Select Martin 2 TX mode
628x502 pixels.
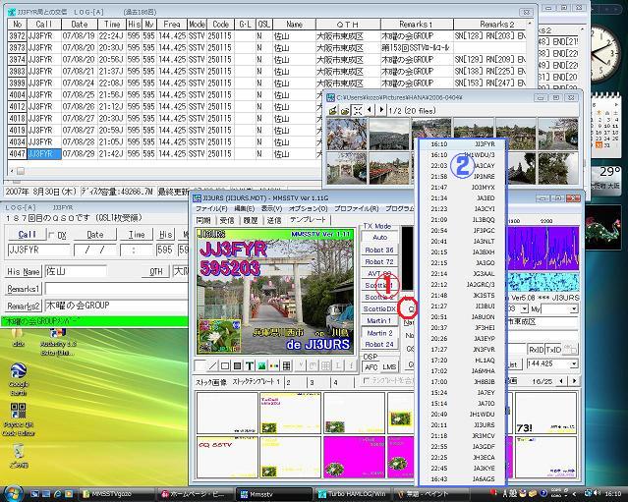(x=379, y=333)
